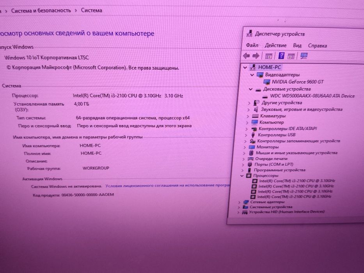The width and height of the screenshot is (364, 273).
Task: Open the license agreement terms link
Action: click(168, 186)
